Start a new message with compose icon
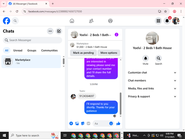The width and height of the screenshot is (185, 139). click(x=59, y=31)
